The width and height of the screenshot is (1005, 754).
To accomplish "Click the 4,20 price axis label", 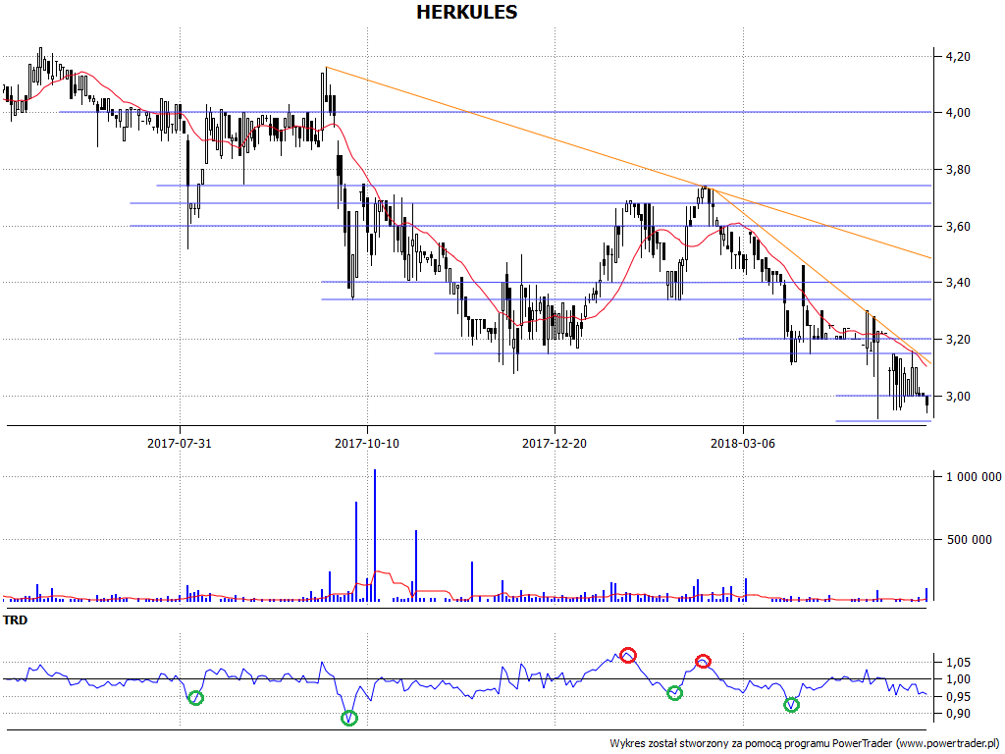I will point(958,56).
